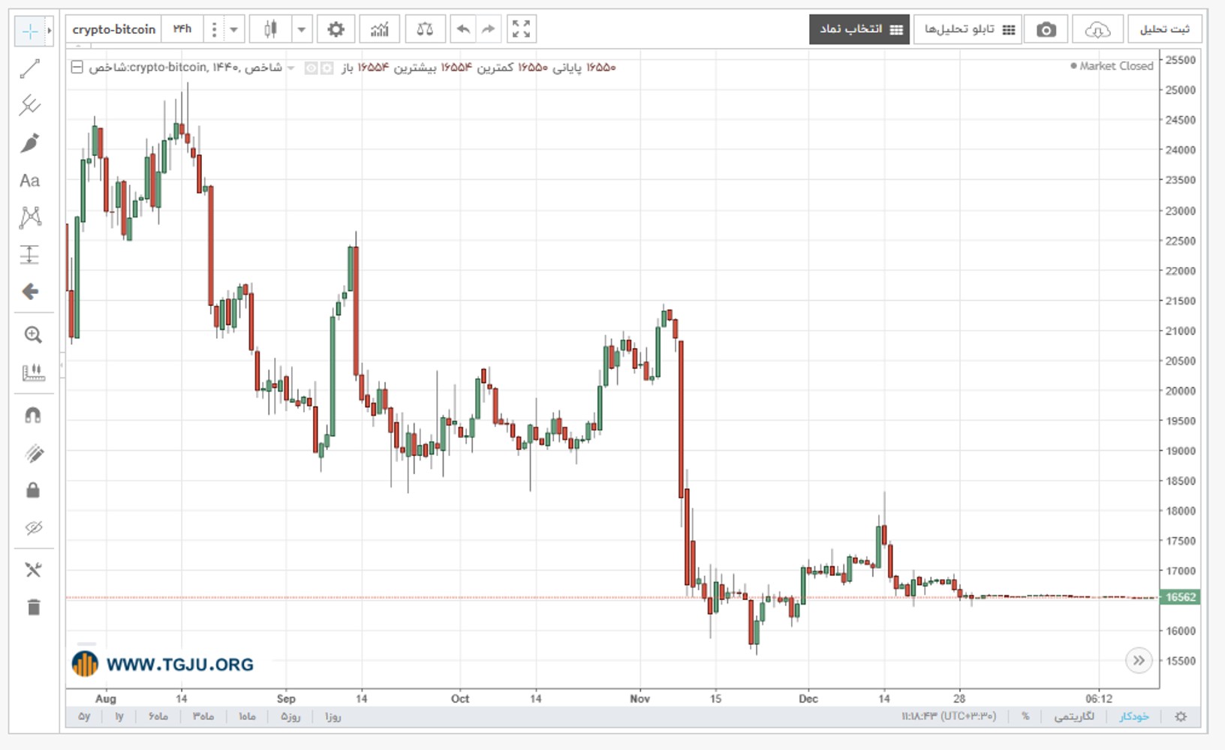This screenshot has width=1225, height=750.
Task: Select the ۳ماه time range
Action: point(203,716)
